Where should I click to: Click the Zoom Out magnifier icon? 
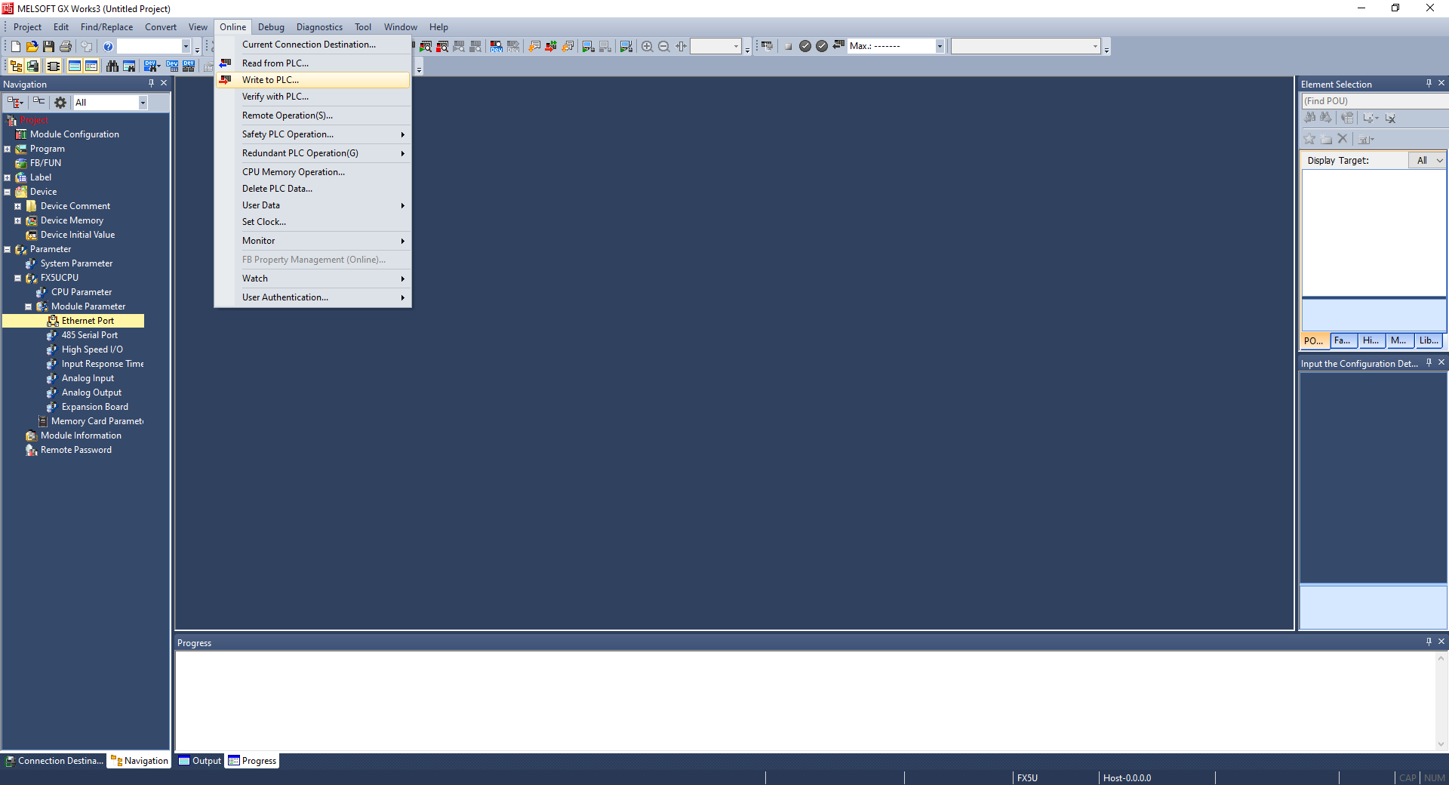pyautogui.click(x=664, y=47)
